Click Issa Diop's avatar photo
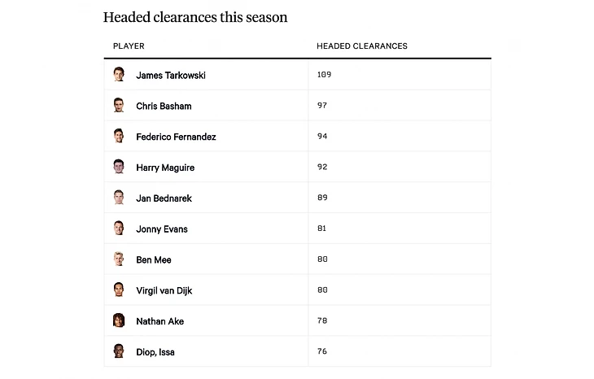594x379 pixels. pos(119,351)
